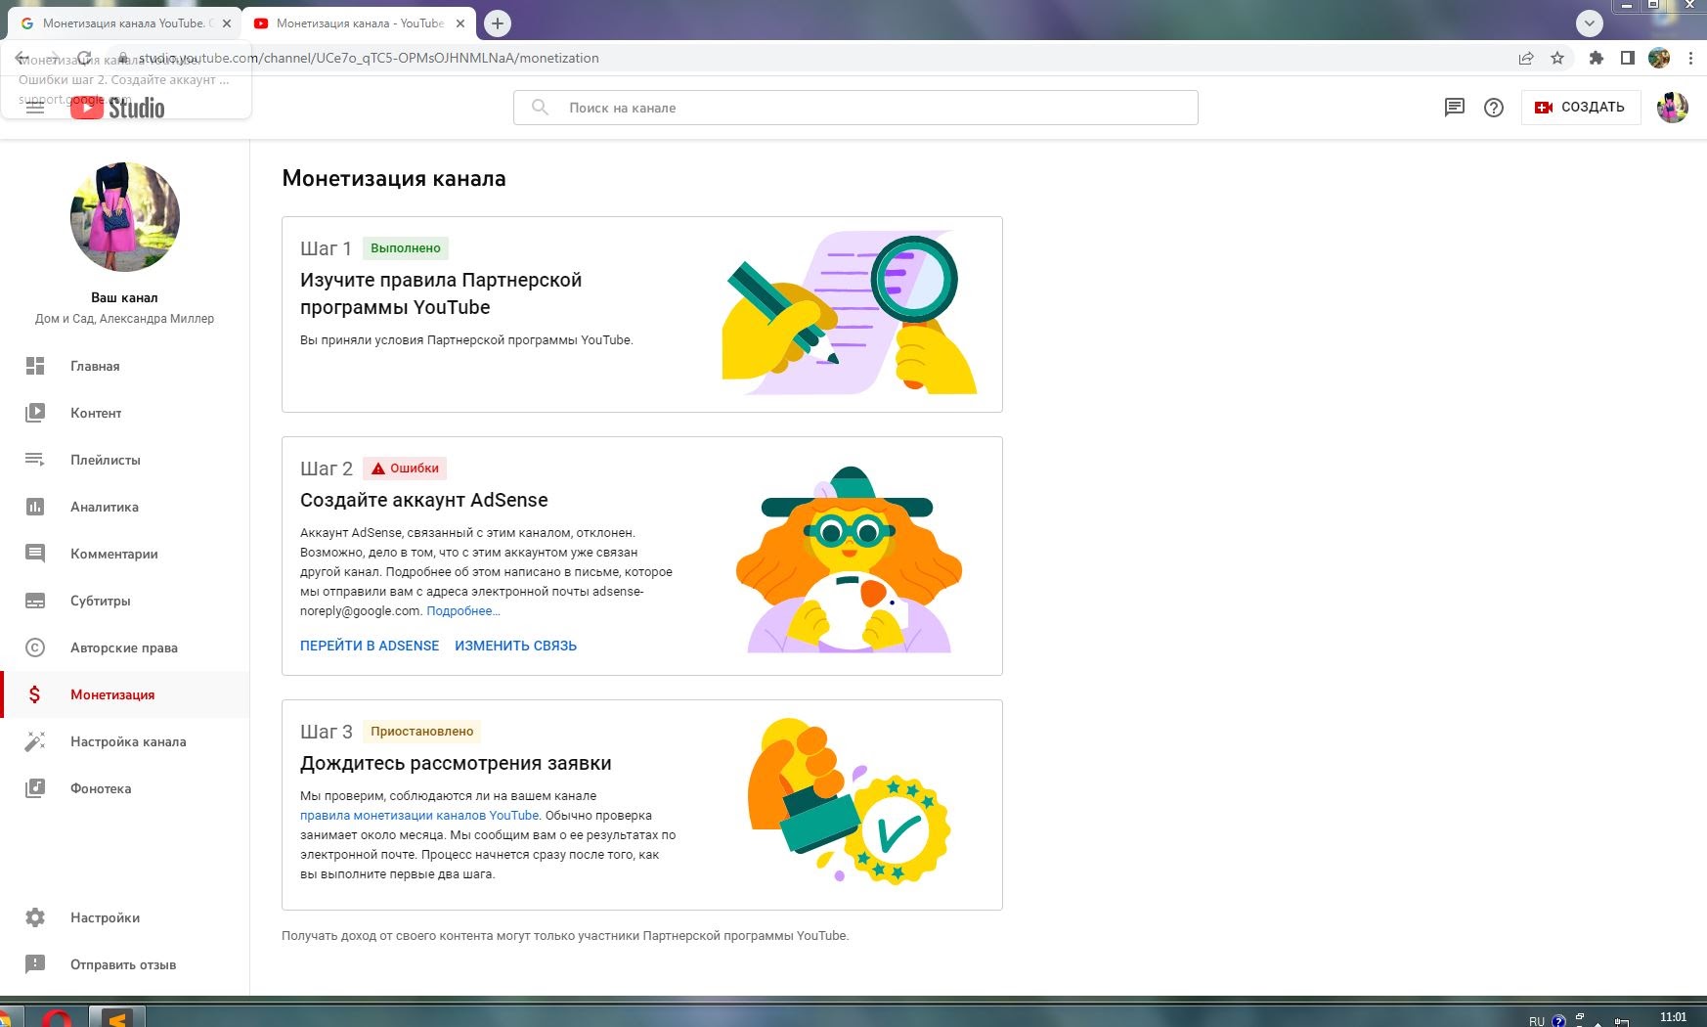Open the Главная dashboard icon in sidebar
Screen dimensions: 1707x1027
(x=35, y=366)
